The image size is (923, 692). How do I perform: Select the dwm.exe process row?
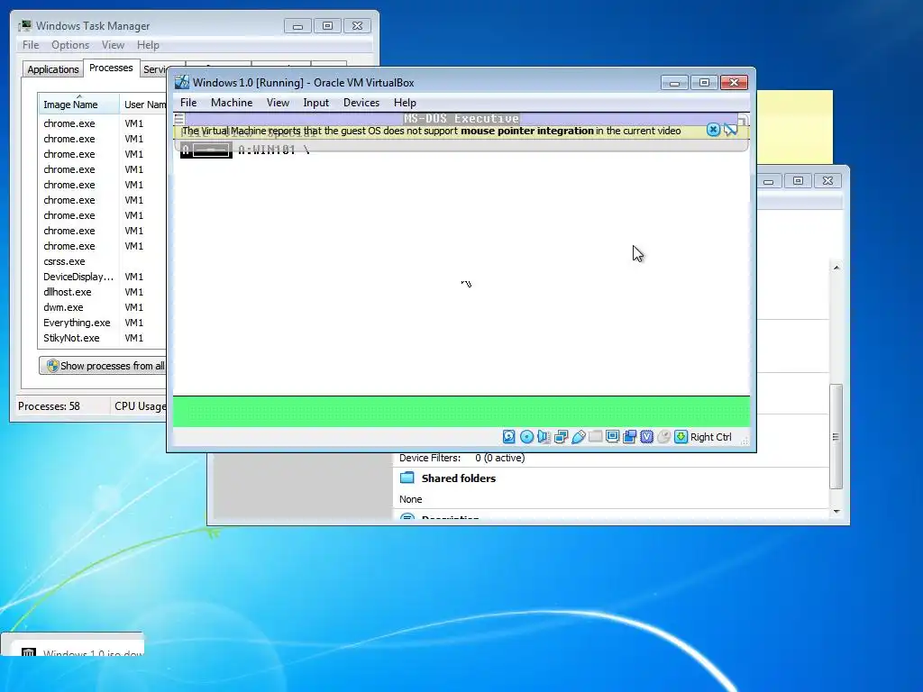coord(103,307)
